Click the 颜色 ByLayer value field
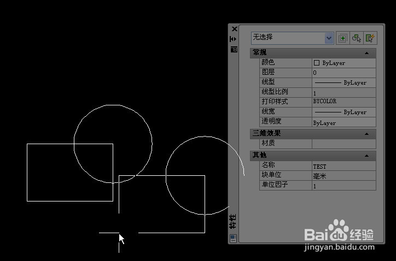Screen dimensions: 396x261 coord(344,63)
